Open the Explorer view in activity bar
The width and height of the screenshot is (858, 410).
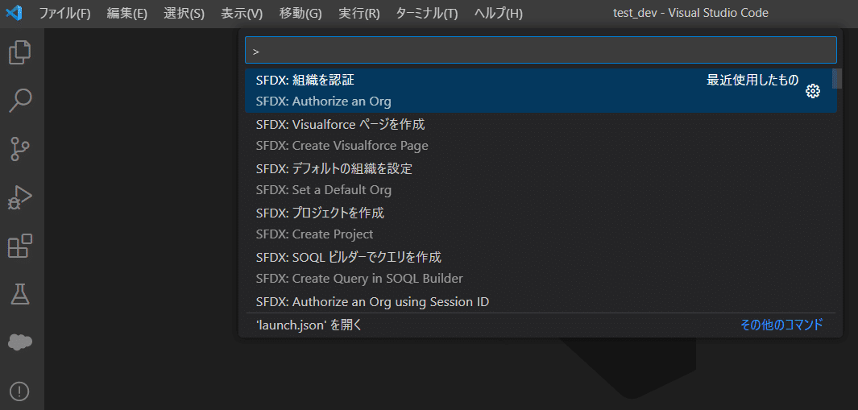pos(20,52)
